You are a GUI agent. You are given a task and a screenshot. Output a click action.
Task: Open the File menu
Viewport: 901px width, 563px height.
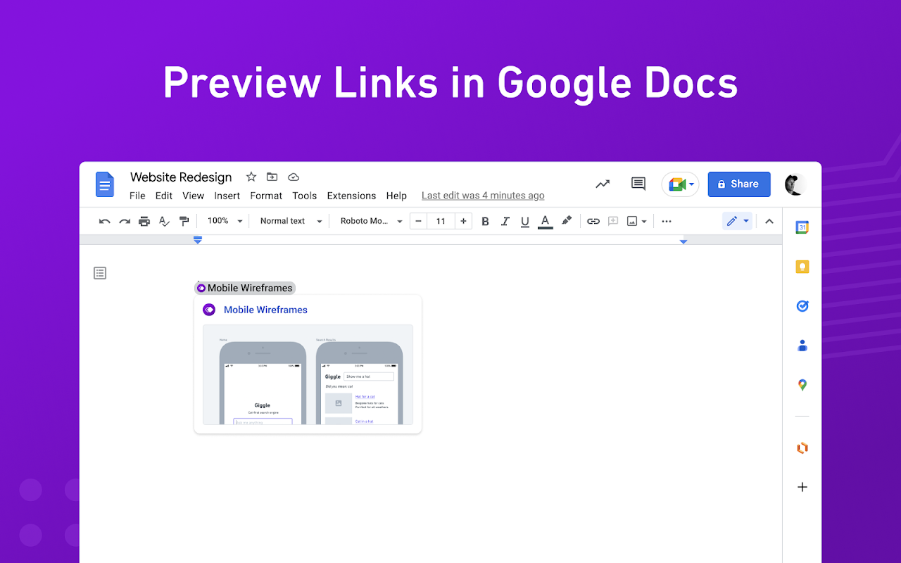[x=137, y=196]
